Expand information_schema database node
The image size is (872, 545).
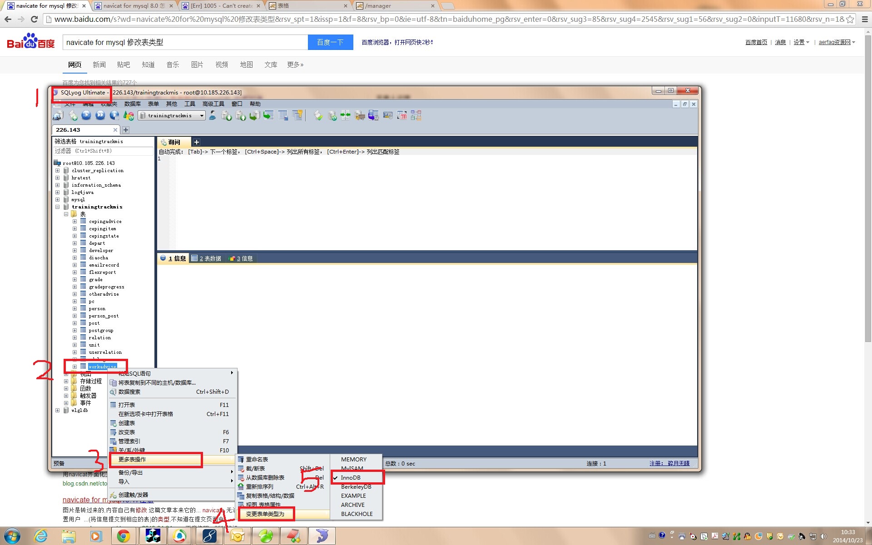(58, 185)
